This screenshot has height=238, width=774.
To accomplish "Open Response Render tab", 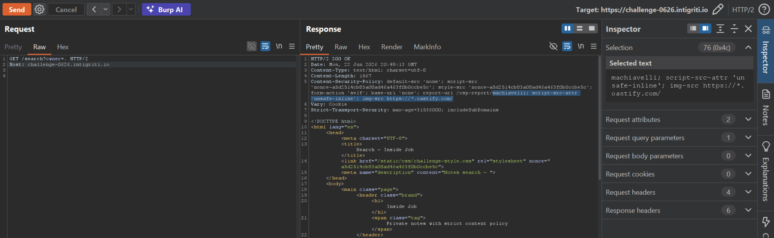I will point(392,47).
